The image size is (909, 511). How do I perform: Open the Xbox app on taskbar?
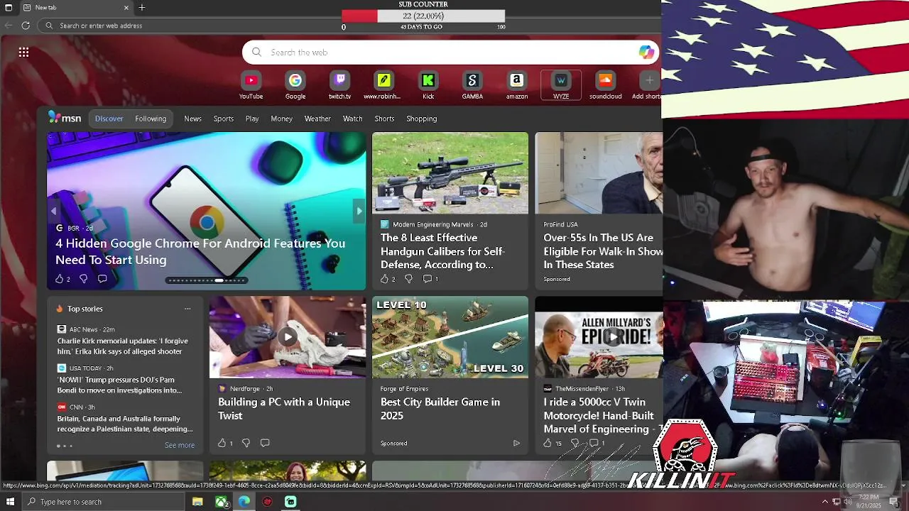(222, 502)
